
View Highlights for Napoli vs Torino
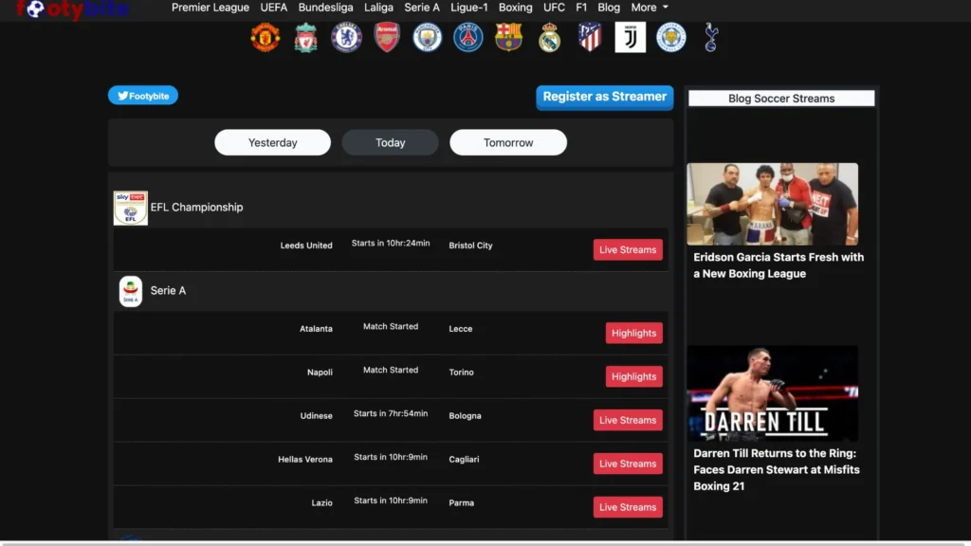coord(633,375)
